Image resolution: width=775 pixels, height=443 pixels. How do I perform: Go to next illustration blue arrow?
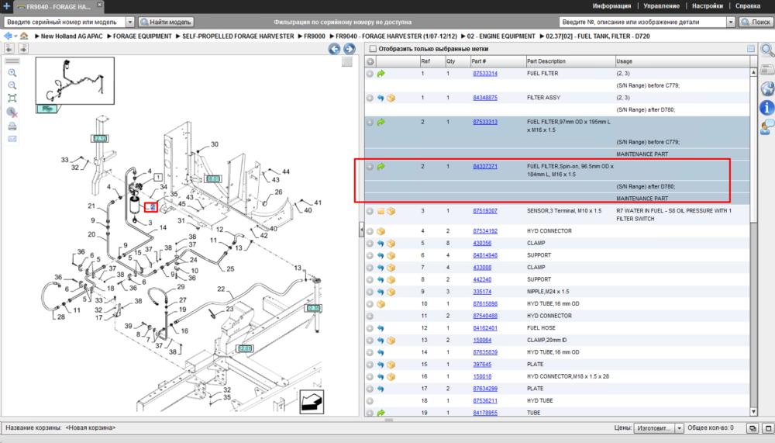(x=349, y=49)
